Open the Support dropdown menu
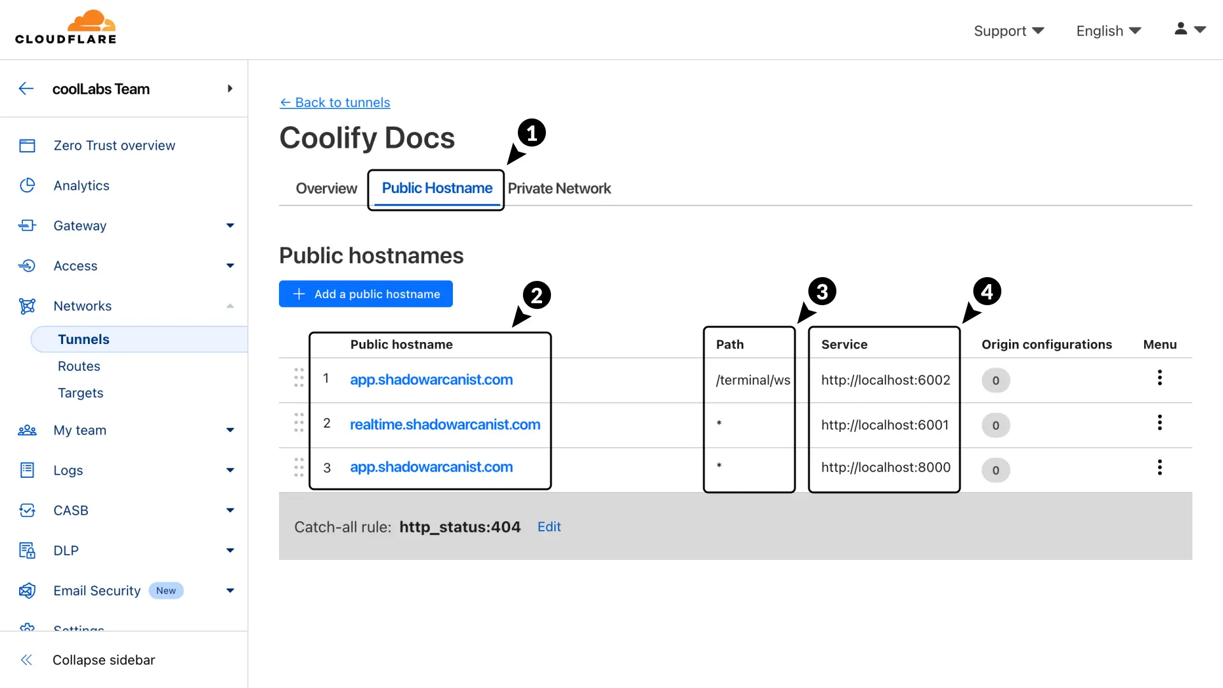 point(1008,31)
